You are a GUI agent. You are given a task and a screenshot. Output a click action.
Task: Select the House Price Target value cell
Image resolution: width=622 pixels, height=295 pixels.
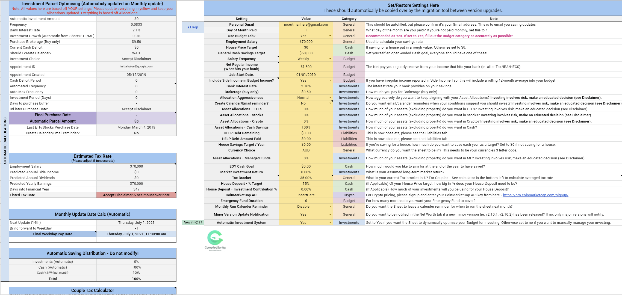[306, 47]
